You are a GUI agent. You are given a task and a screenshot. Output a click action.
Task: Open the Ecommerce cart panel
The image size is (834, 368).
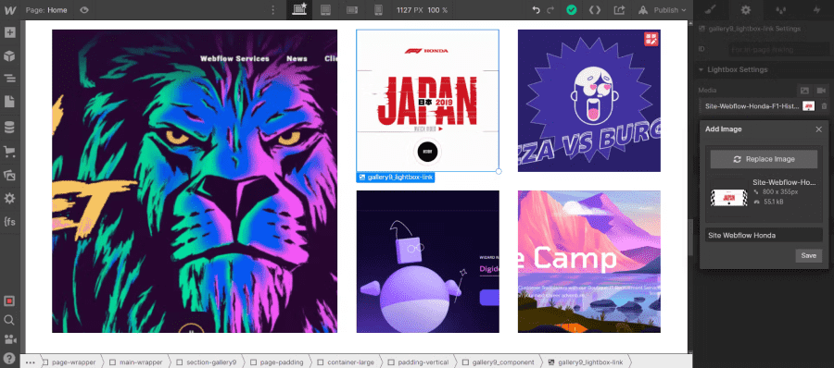click(9, 152)
